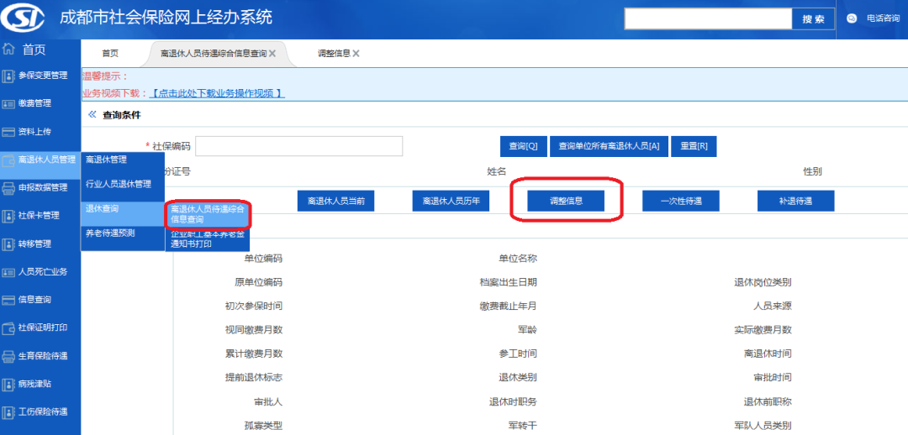Click the 一次性待遇 button
The width and height of the screenshot is (908, 435).
[x=681, y=201]
